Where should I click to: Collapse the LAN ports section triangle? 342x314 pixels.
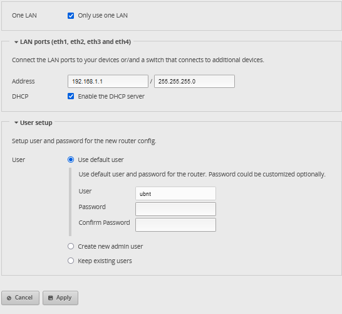[x=16, y=42]
